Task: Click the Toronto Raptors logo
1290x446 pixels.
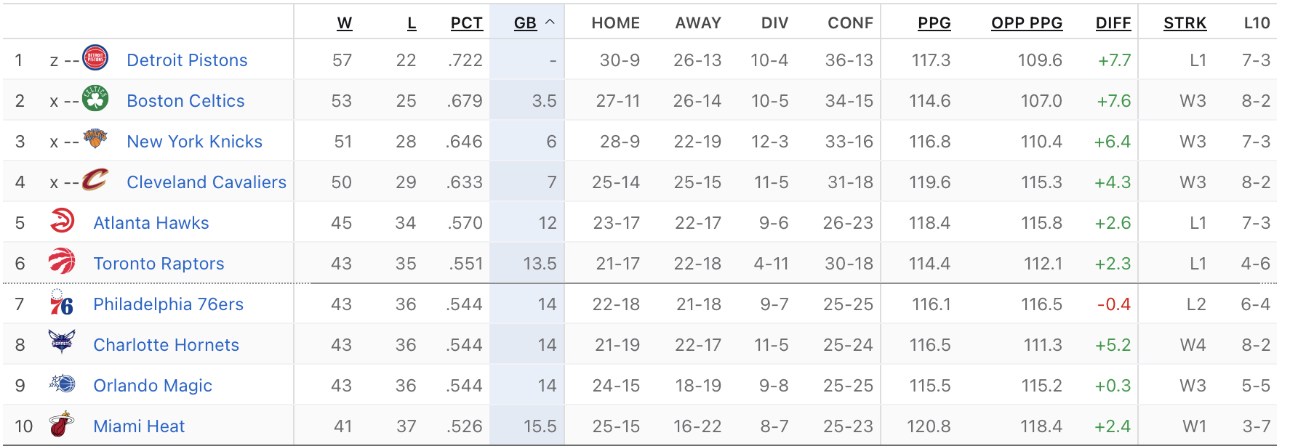Action: click(63, 261)
